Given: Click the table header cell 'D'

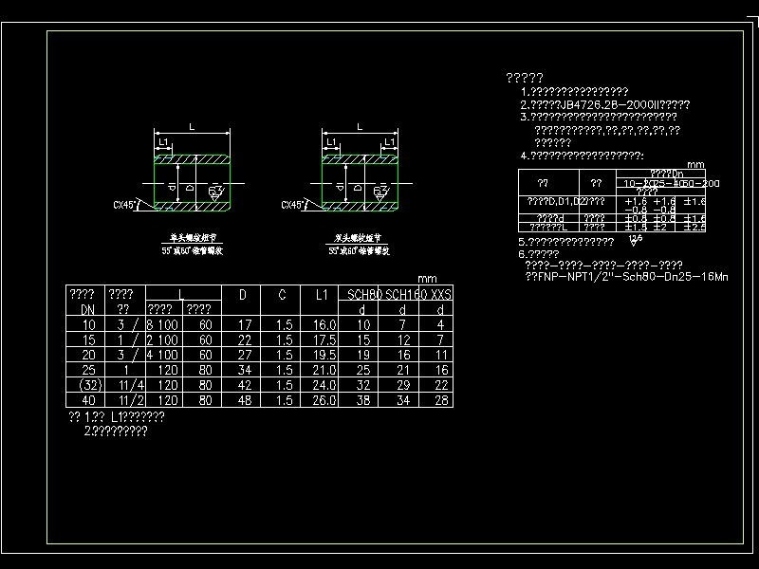Looking at the screenshot, I should [243, 294].
